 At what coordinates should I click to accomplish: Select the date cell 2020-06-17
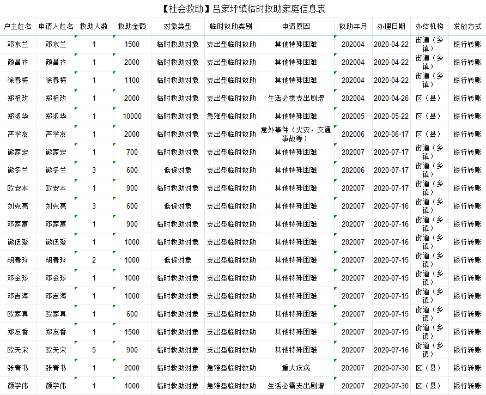coord(391,134)
